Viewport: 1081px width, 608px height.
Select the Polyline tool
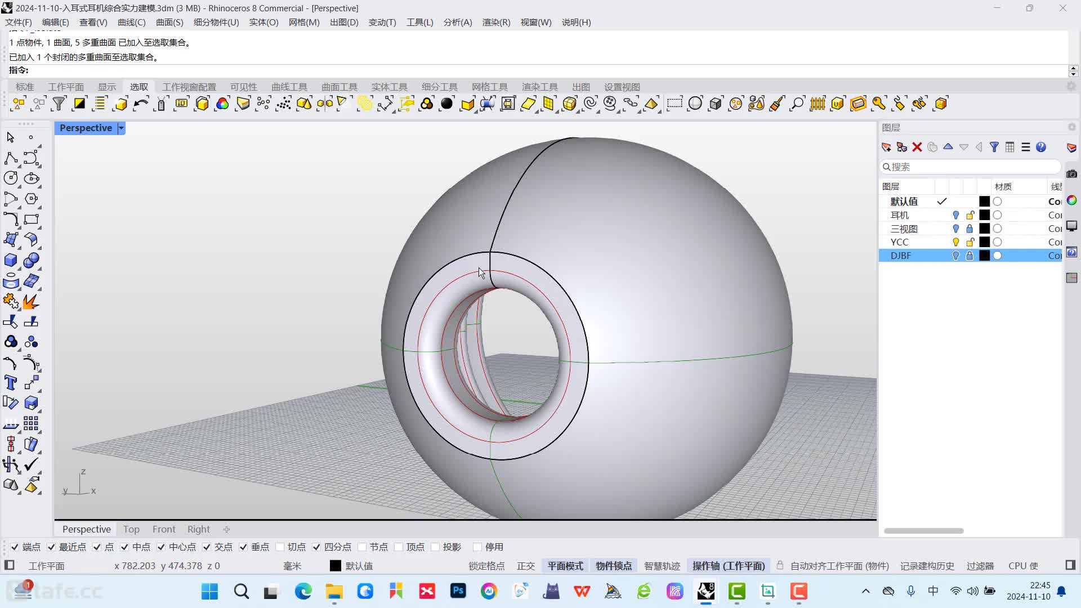click(x=11, y=158)
